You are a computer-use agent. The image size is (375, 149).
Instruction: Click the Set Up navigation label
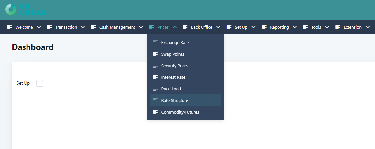[x=241, y=27]
